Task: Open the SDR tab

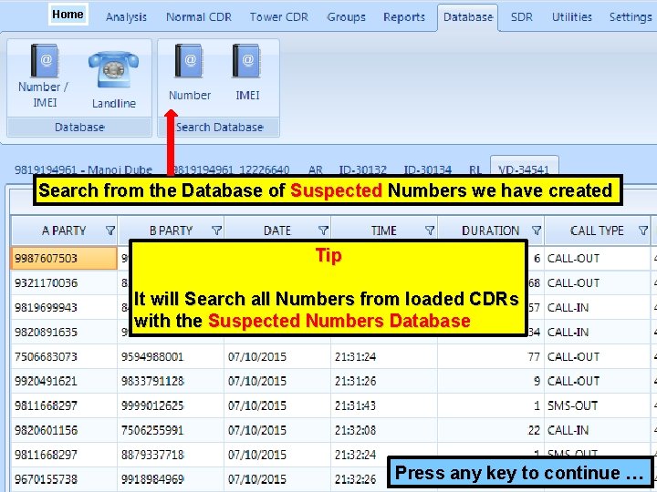Action: click(522, 17)
